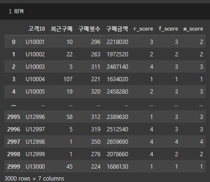Click recency value 45
Viewport: 210px width, 182px height.
(x=70, y=167)
